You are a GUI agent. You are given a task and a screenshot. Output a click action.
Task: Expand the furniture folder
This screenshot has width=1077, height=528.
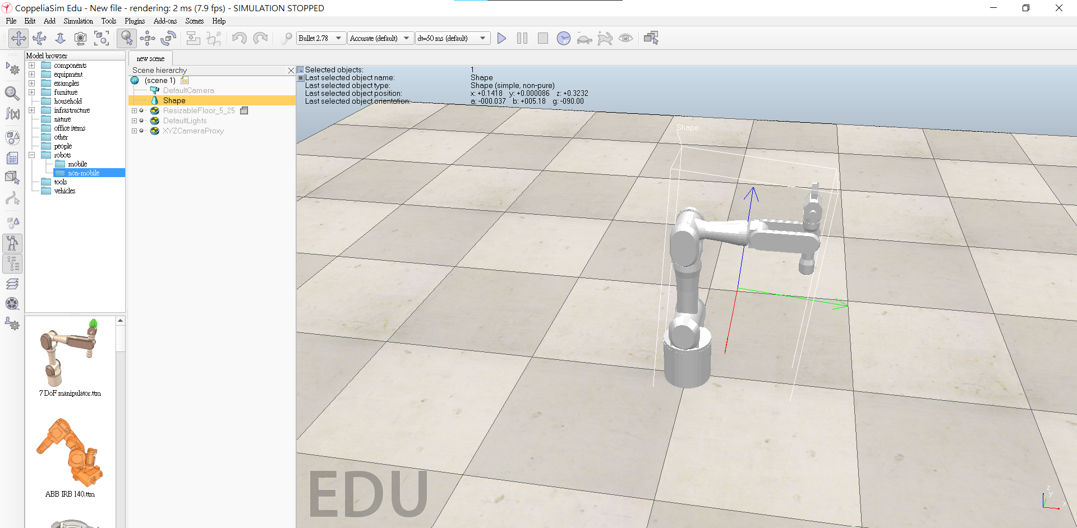click(x=32, y=92)
